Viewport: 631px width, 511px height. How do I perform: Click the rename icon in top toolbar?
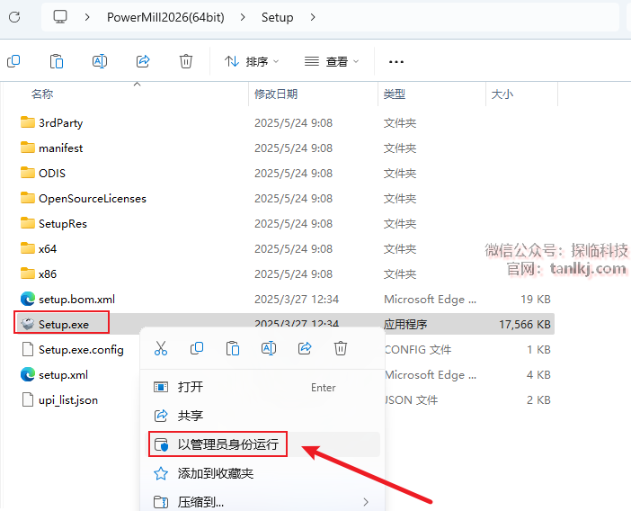click(100, 61)
